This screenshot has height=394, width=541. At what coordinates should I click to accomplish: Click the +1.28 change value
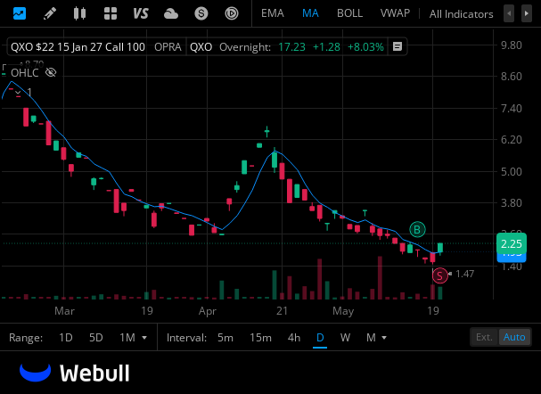[x=326, y=46]
